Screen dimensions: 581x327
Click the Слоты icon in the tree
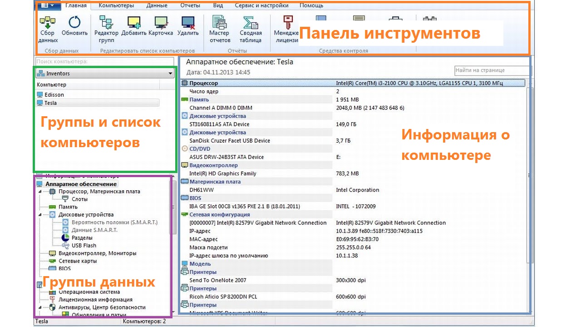65,199
